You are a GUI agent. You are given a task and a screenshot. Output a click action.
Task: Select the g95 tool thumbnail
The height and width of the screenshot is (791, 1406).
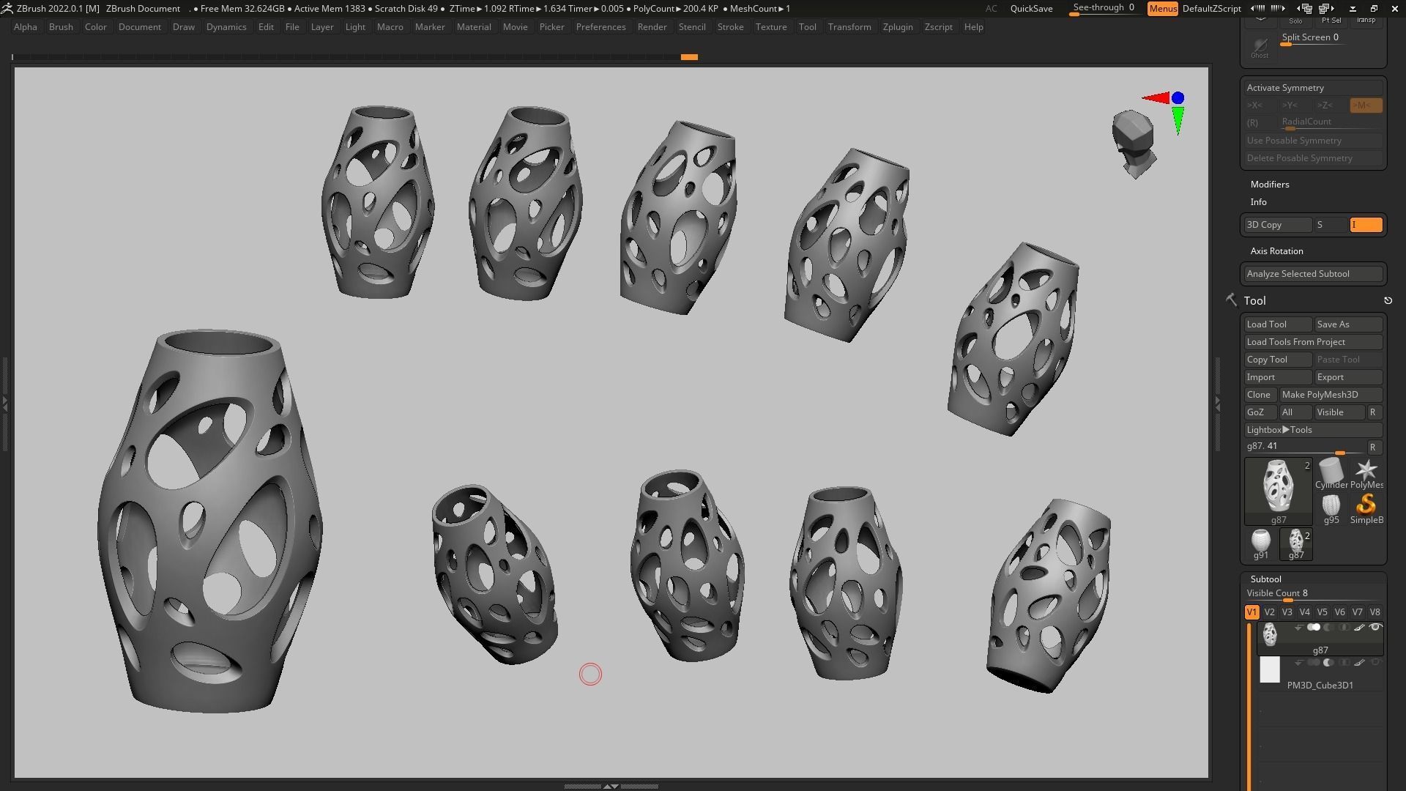pos(1331,506)
